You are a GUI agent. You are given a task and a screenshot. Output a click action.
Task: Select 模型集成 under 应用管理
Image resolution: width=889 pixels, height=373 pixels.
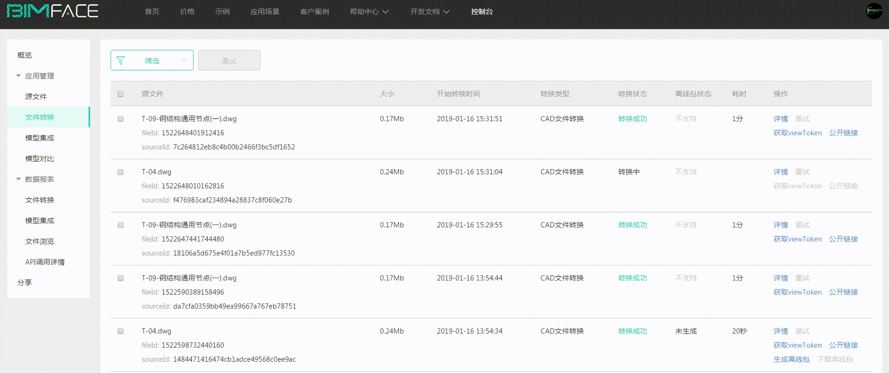click(x=40, y=138)
